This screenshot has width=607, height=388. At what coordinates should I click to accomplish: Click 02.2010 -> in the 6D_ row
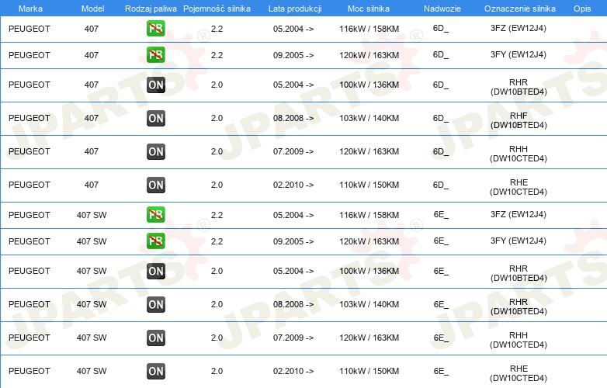[x=293, y=185]
